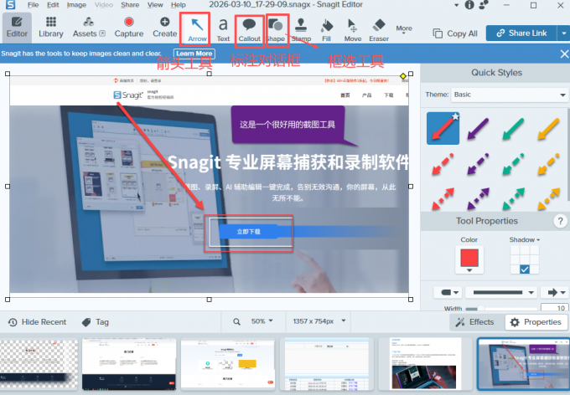Open the Assets panel
Screen dimensions: 570x395
tap(89, 28)
